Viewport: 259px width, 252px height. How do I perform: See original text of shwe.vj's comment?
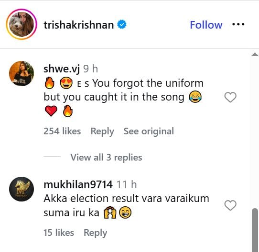(x=149, y=131)
